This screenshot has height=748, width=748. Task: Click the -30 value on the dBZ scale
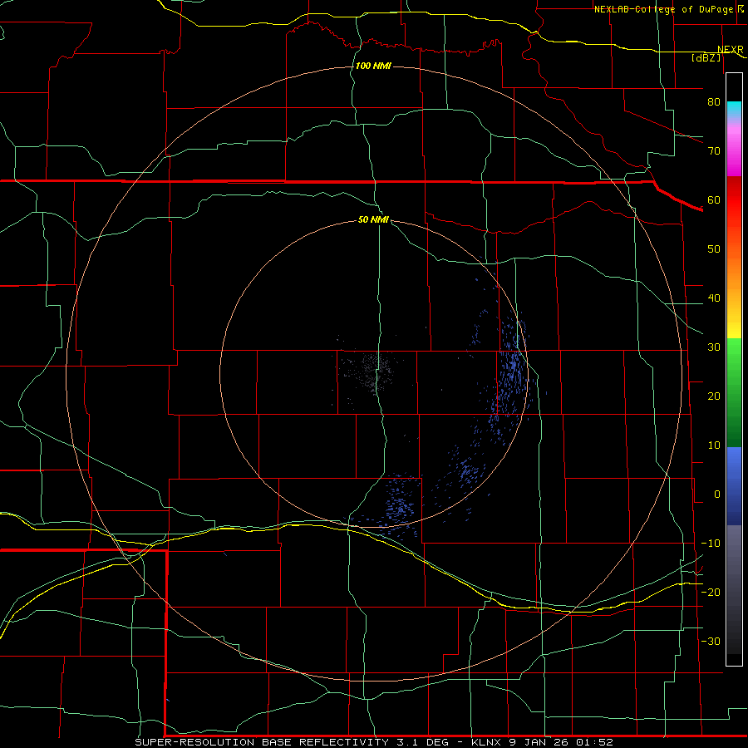point(711,641)
